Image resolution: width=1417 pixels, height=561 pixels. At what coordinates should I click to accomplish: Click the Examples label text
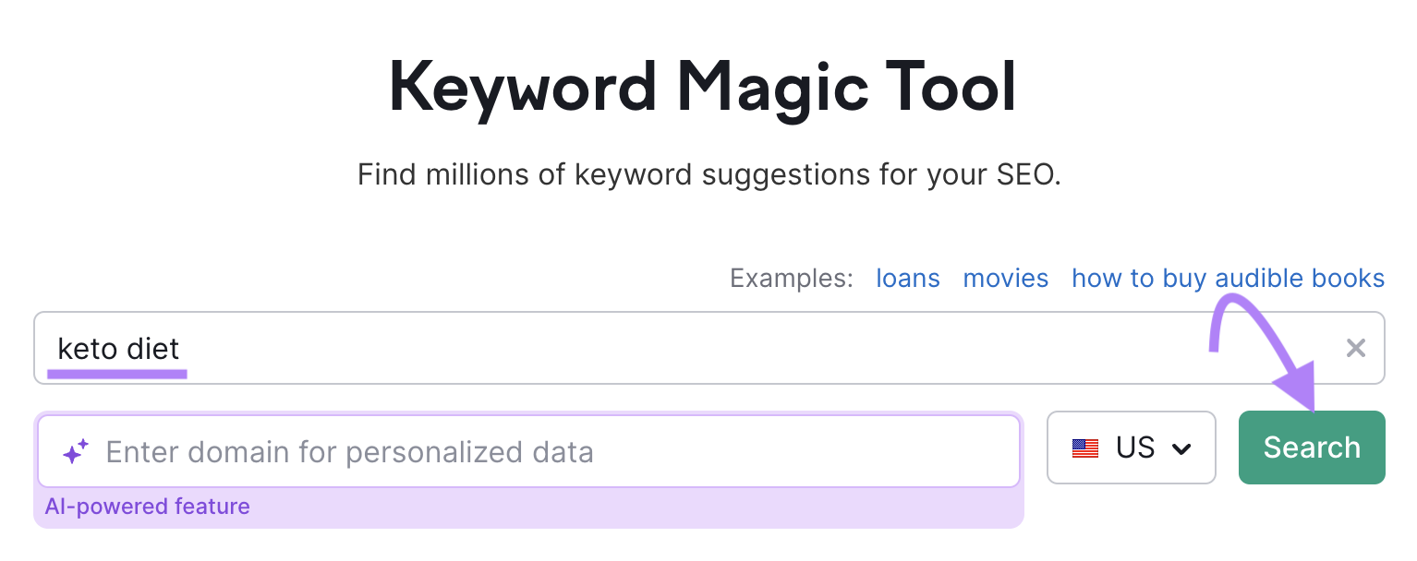(x=790, y=278)
